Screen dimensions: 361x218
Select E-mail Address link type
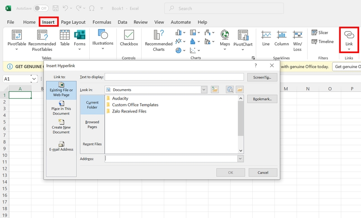61,146
